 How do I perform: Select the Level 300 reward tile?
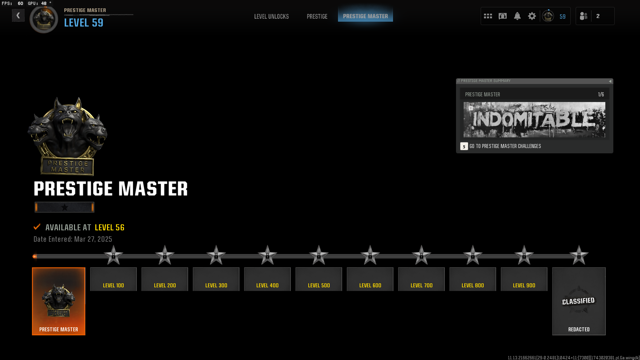[216, 279]
